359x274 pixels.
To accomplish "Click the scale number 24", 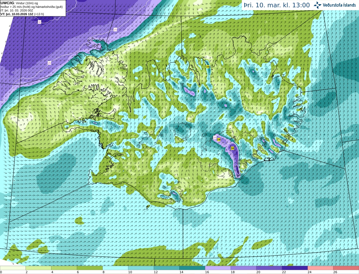I will click(309, 272).
